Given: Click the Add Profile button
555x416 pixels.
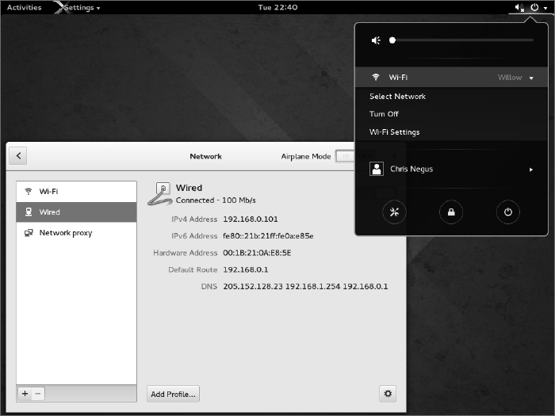Looking at the screenshot, I should pyautogui.click(x=173, y=393).
